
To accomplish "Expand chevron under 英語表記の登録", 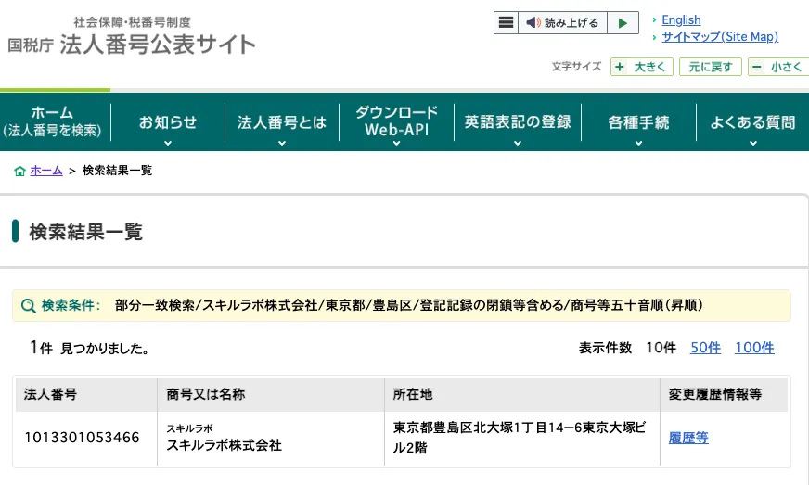I will [518, 143].
